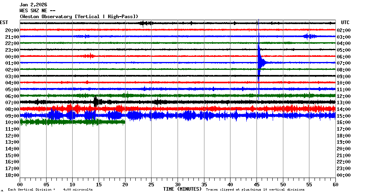
Task: Click the 60 minute tick on the time axis
Action: pos(335,184)
